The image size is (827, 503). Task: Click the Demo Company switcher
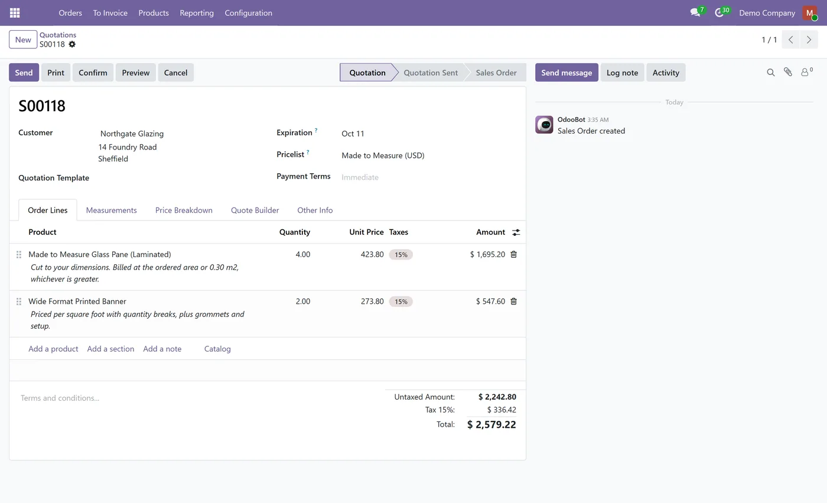tap(767, 12)
